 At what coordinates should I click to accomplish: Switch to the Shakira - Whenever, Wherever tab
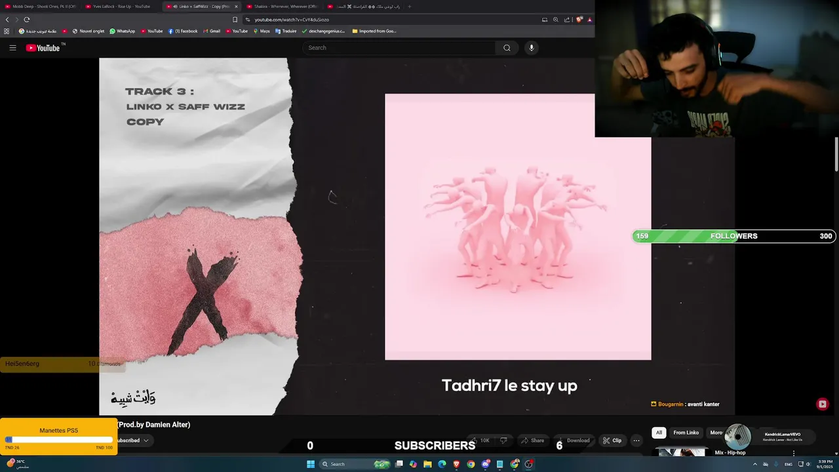(x=282, y=7)
